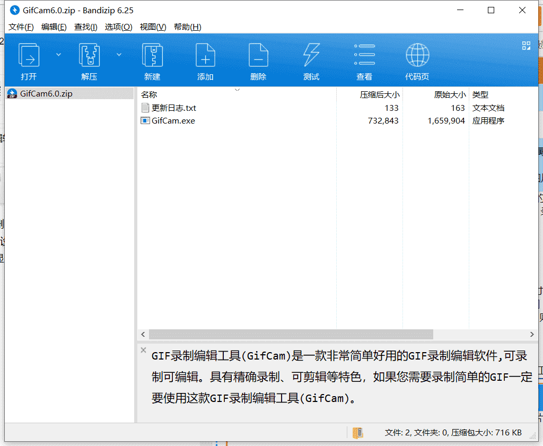
Task: Expand the dropdown arrow next to 打开
Action: [58, 55]
